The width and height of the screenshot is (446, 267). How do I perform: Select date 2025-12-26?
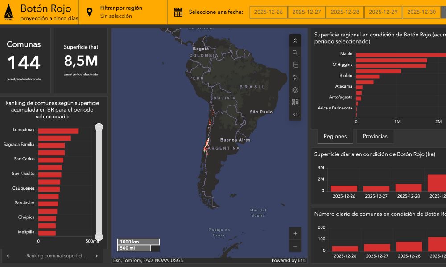[x=268, y=12]
